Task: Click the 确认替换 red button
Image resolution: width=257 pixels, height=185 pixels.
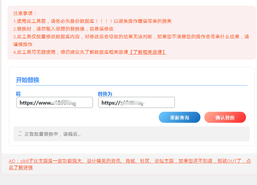Action: click(225, 117)
